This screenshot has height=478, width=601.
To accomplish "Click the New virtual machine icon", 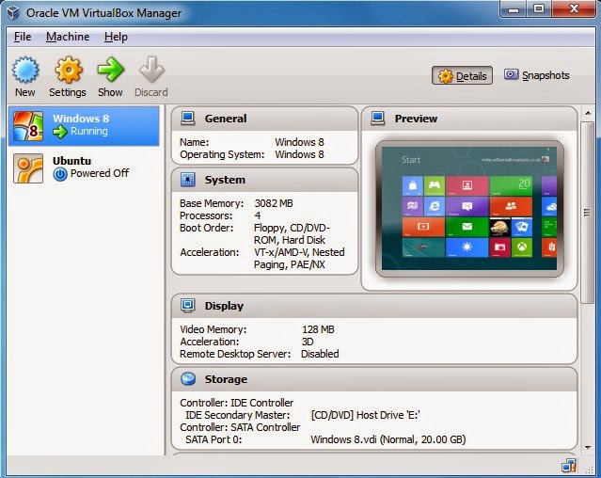I will coord(25,71).
